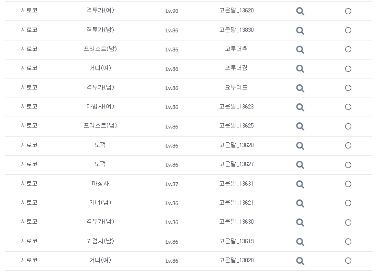Click magnifier icon for 고투더추
379x277 pixels.
[x=300, y=49]
